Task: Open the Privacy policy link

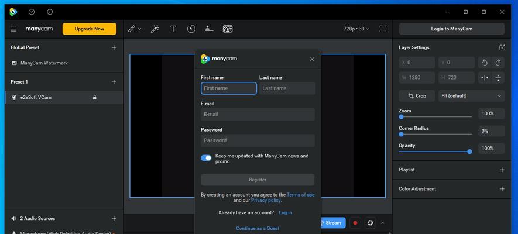Action: (266, 200)
